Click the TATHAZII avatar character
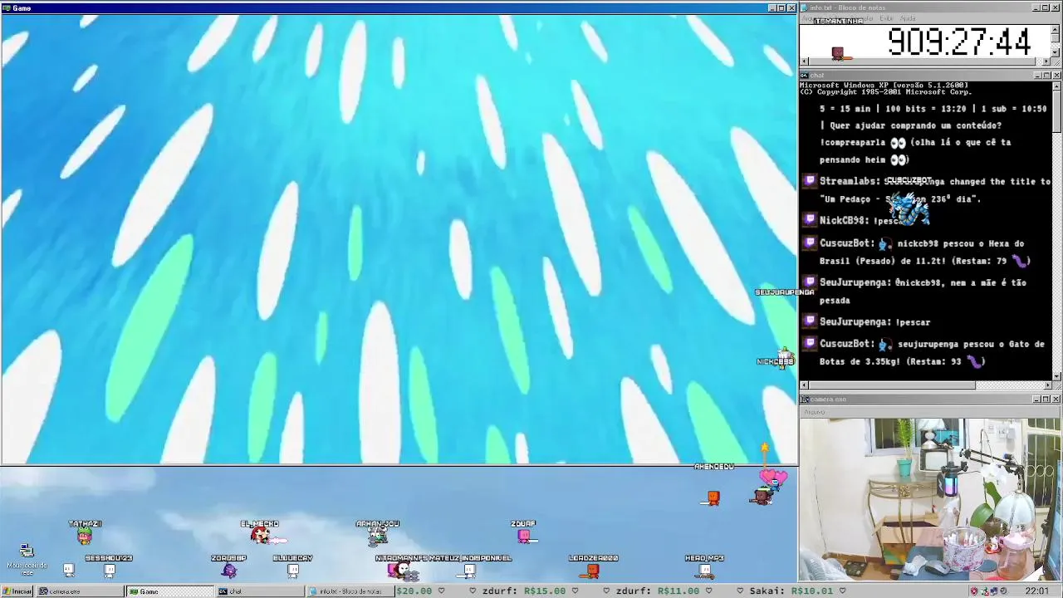 pos(84,537)
